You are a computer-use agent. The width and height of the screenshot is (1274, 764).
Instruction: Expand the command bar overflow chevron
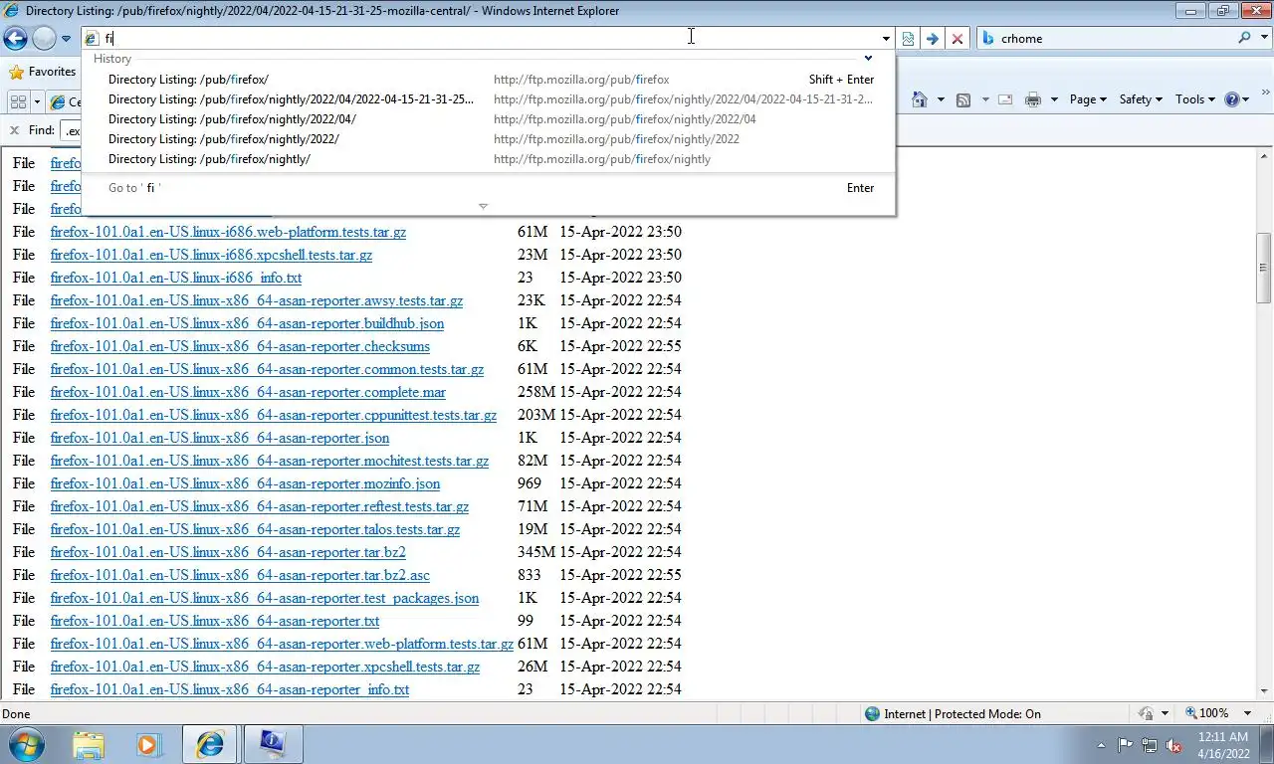(1265, 94)
